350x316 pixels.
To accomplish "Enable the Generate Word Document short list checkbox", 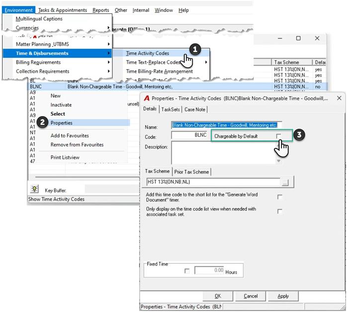I will pos(280,197).
